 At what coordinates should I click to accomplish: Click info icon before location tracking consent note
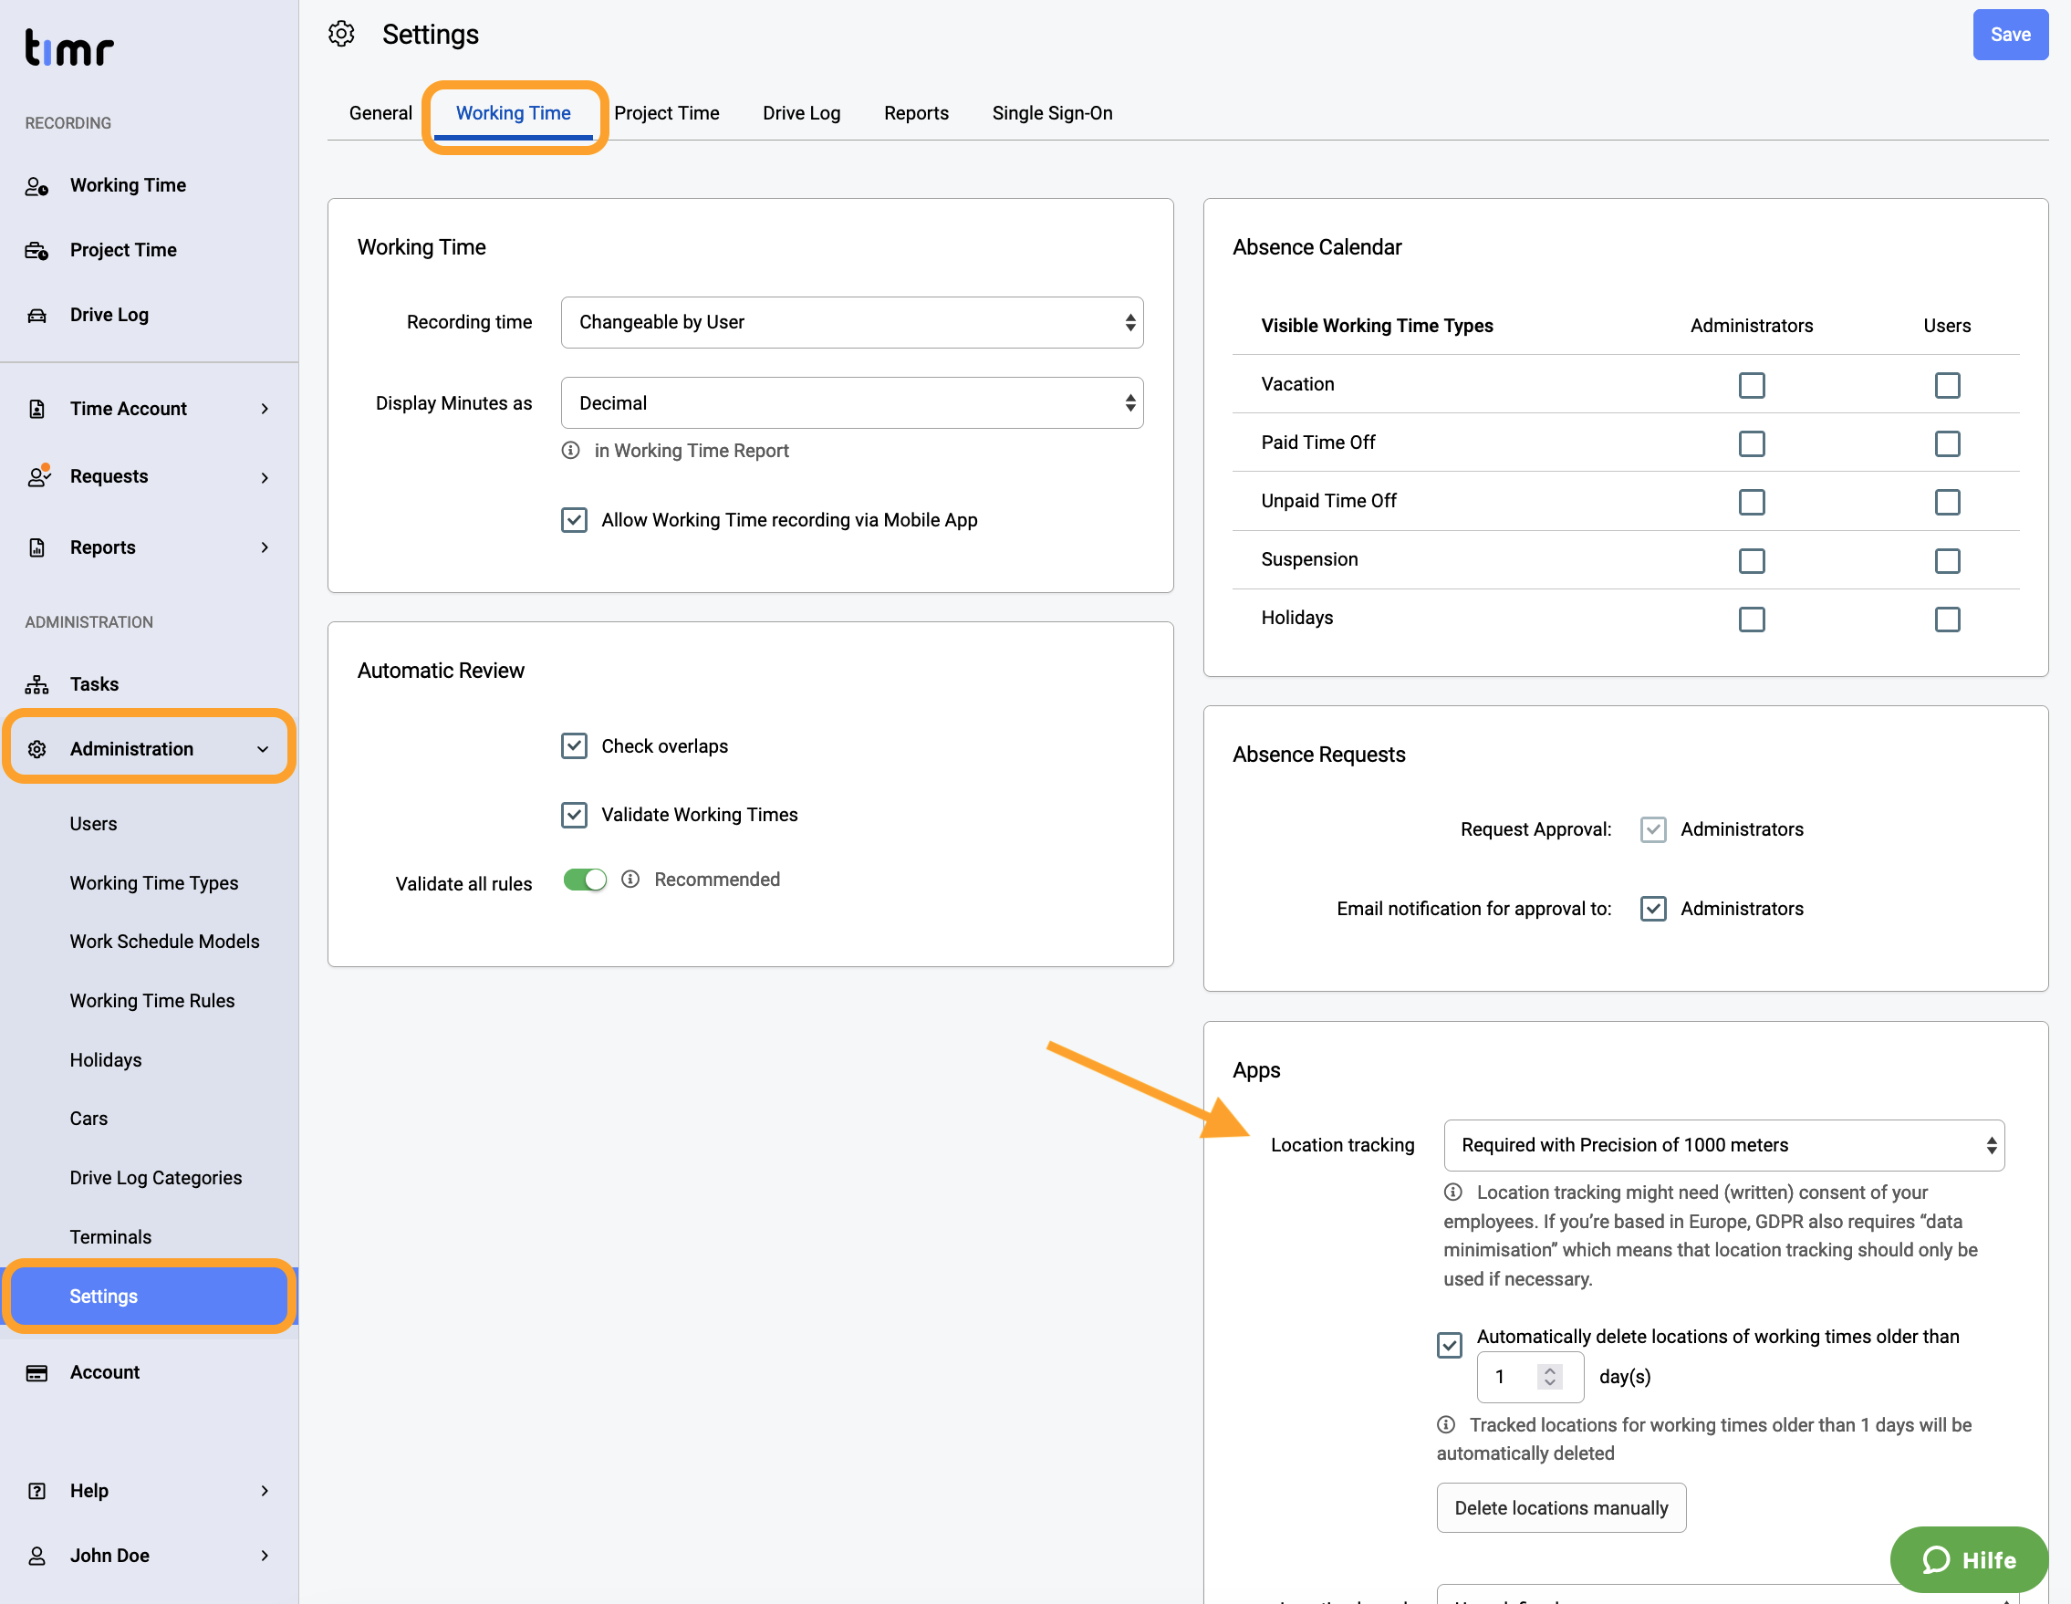[x=1452, y=1193]
